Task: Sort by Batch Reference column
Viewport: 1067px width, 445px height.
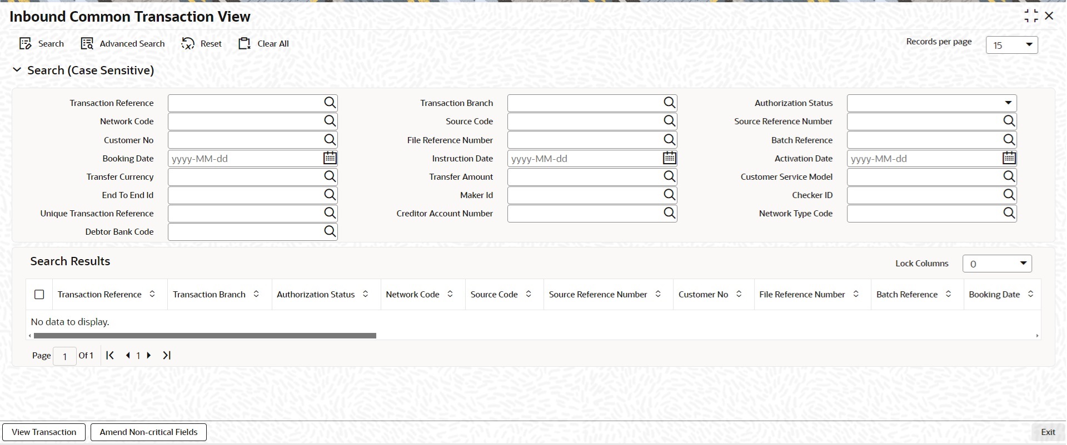Action: click(x=948, y=294)
